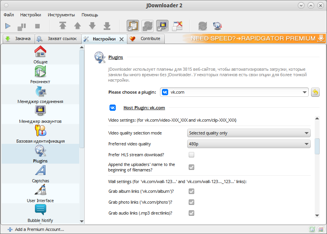Open Preferred video quality dropdown showing 480p
Image resolution: width=327 pixels, height=234 pixels.
tap(249, 144)
